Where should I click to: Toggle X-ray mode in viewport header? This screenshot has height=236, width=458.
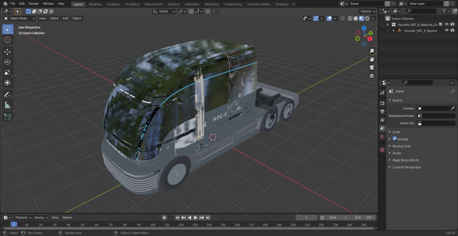pos(342,18)
